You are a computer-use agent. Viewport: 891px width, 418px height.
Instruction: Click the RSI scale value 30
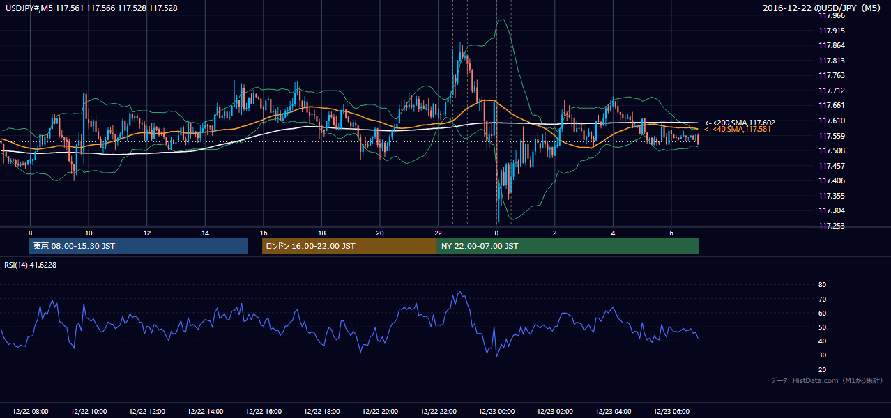[x=822, y=355]
